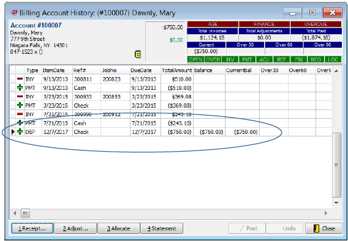Toggle the FIN filter
Viewport: 348px width, 241px height.
tap(299, 59)
